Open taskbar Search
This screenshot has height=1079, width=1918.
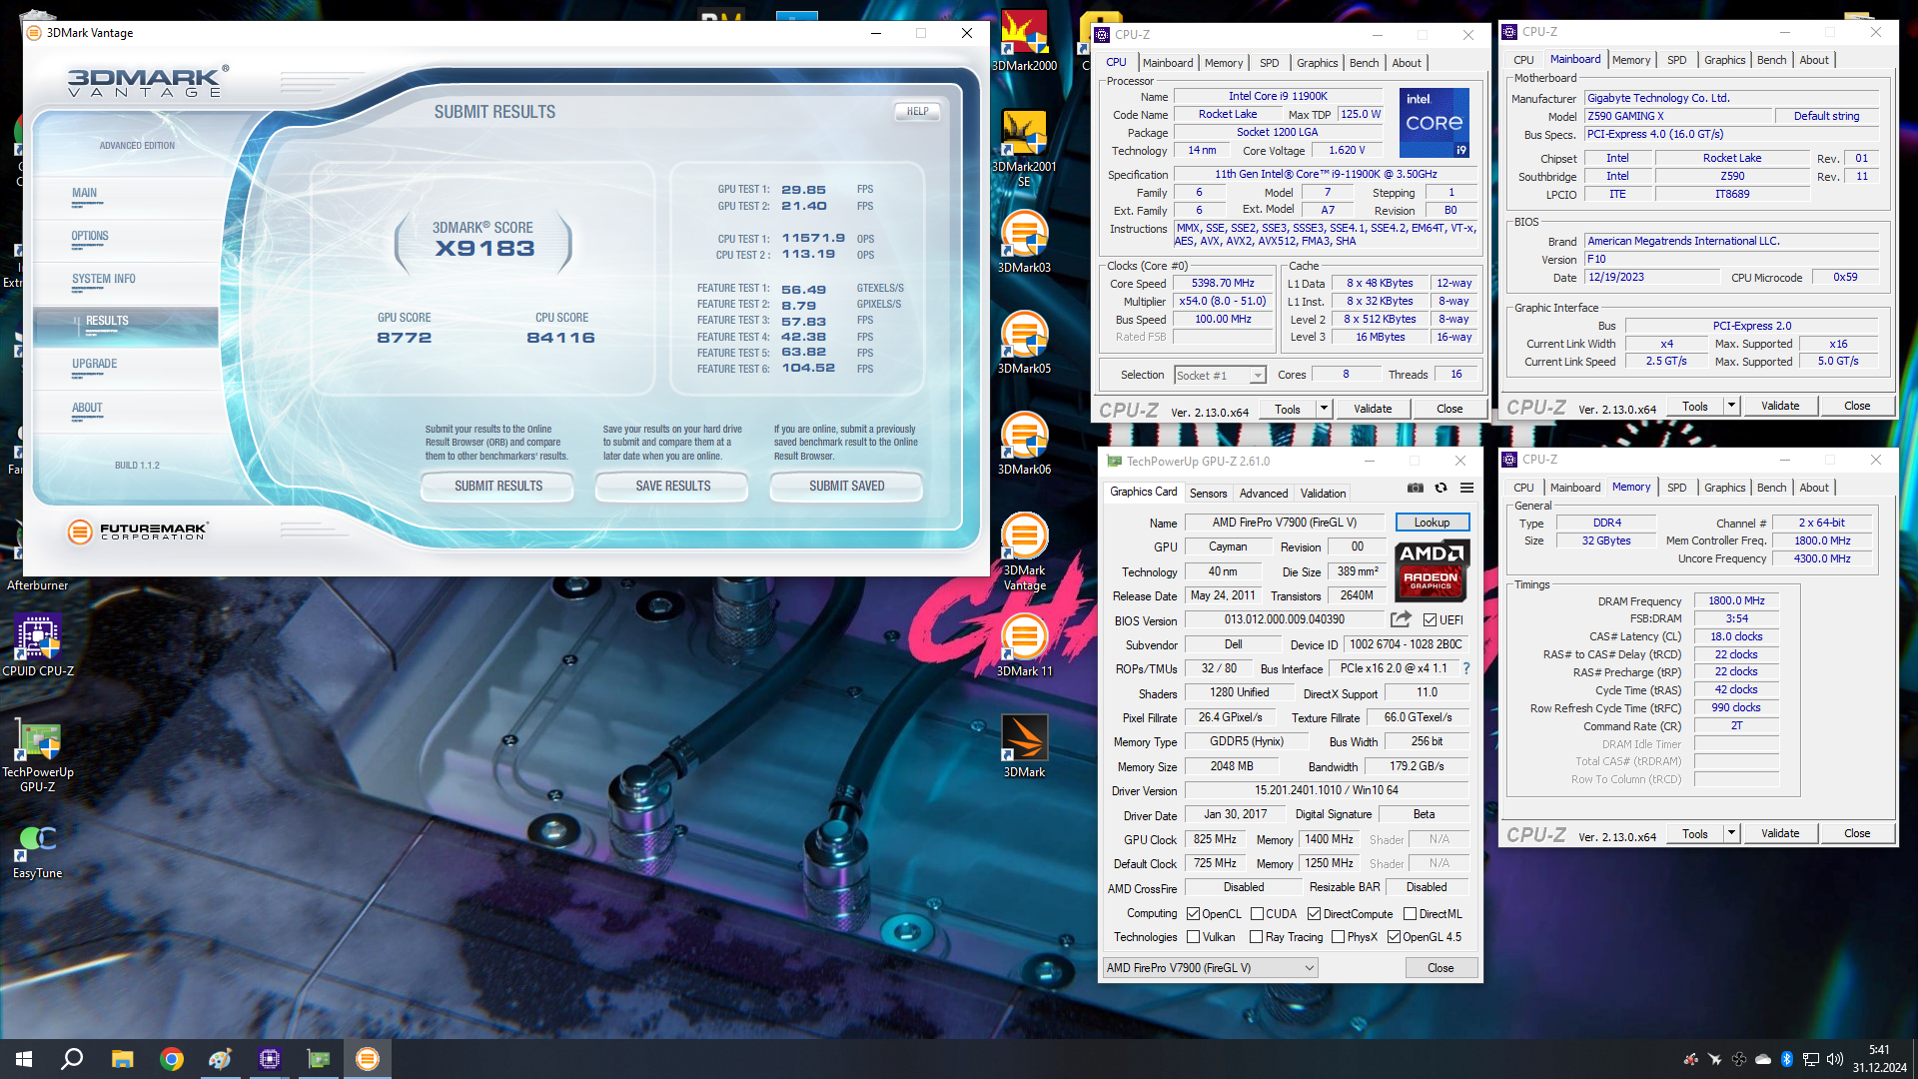click(72, 1059)
